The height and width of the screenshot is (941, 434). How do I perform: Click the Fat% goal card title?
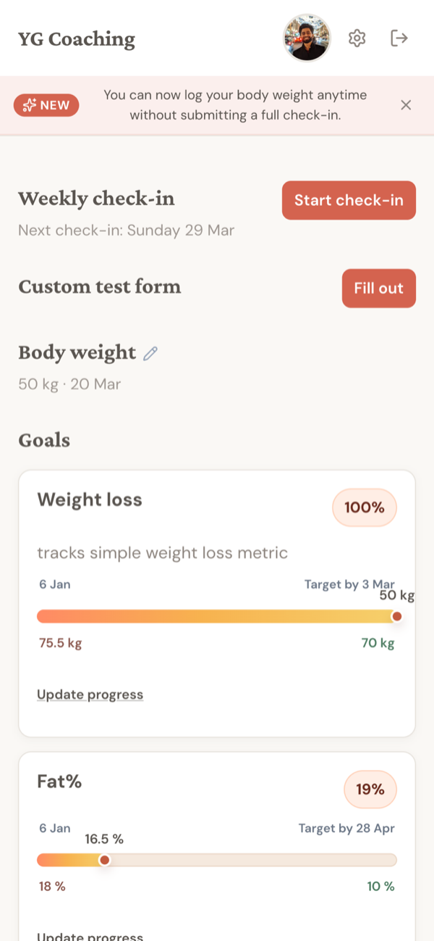[59, 782]
